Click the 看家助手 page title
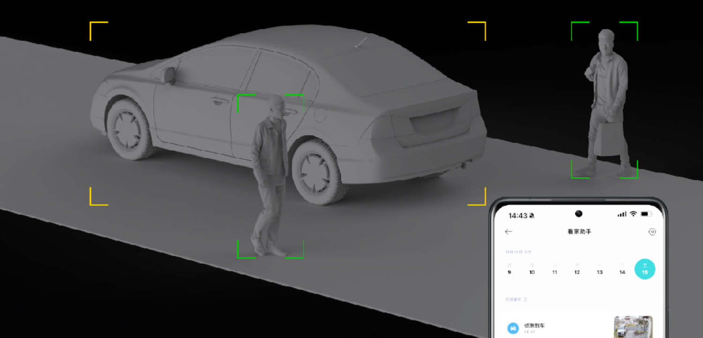This screenshot has width=703, height=338. click(x=579, y=232)
